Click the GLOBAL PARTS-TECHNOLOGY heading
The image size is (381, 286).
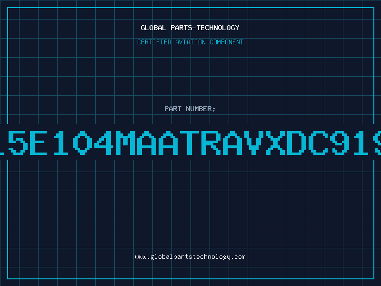pos(190,28)
